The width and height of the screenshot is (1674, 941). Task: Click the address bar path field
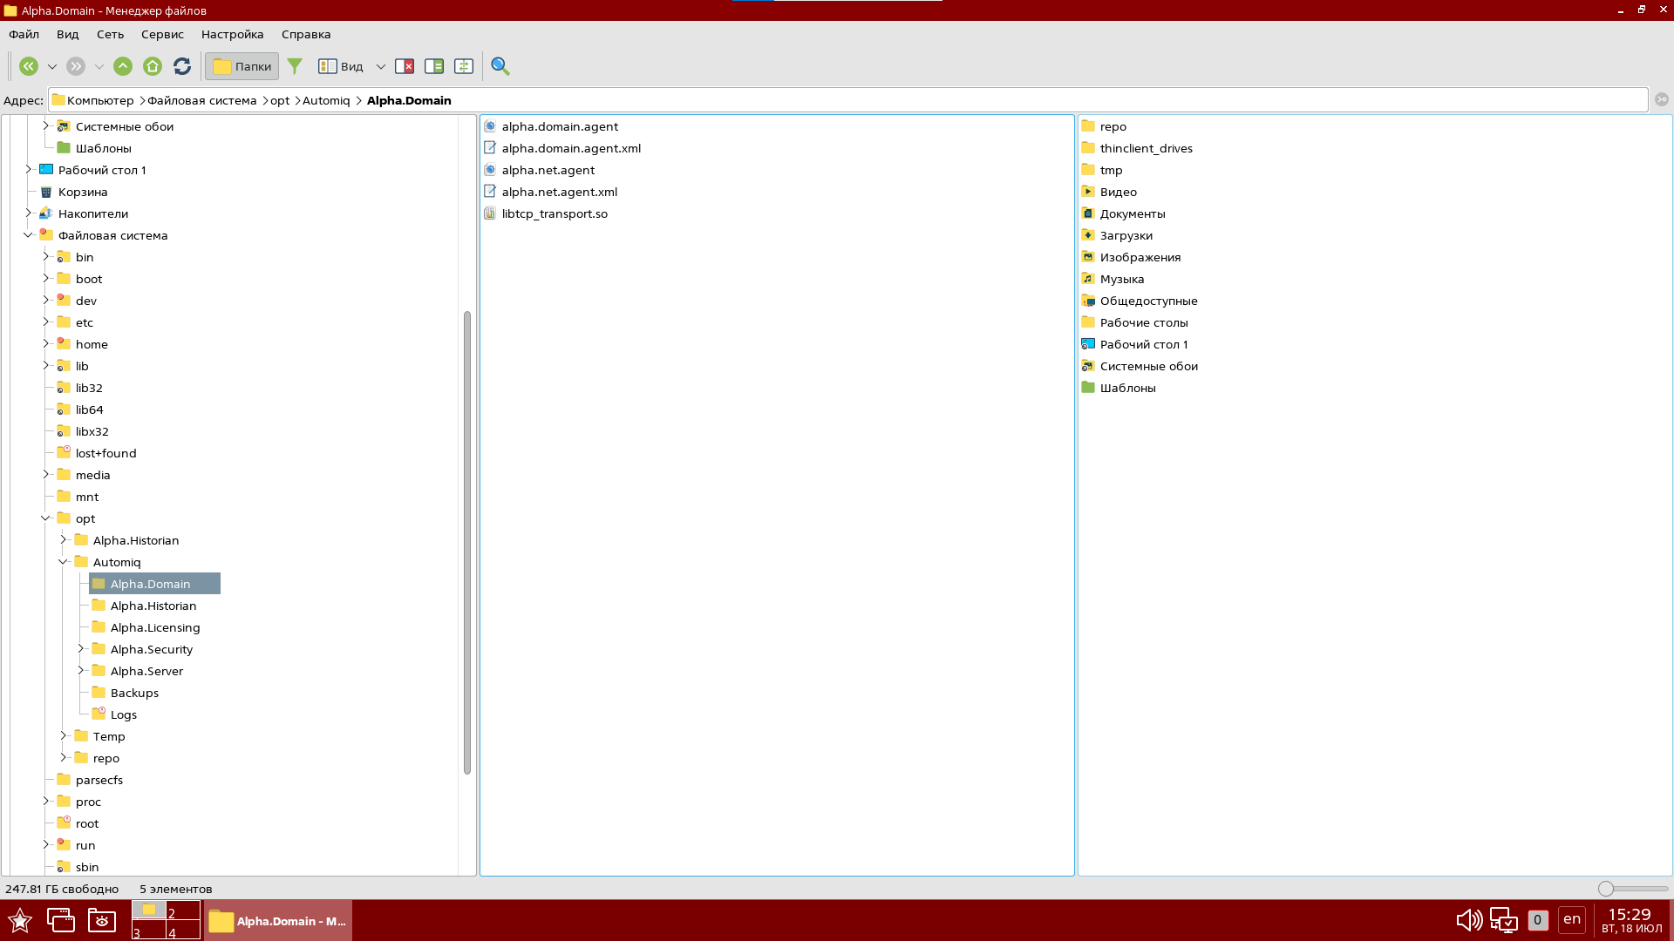click(x=847, y=100)
